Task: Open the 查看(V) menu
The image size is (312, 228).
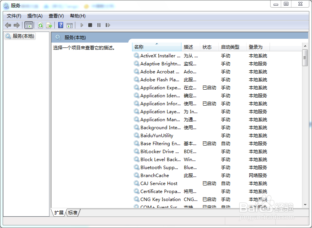Action: [x=56, y=16]
